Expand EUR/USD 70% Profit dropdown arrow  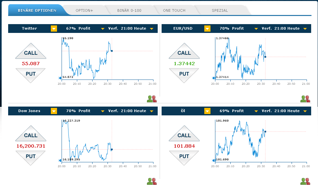click(256, 29)
